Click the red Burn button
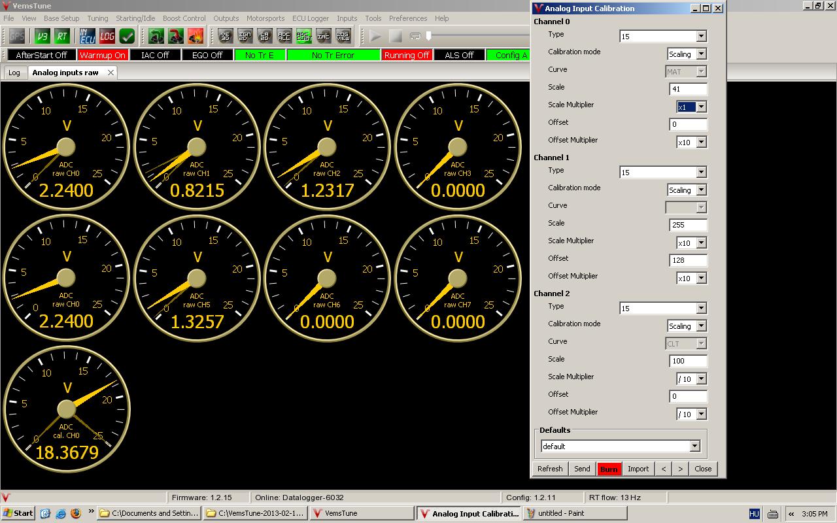This screenshot has width=837, height=523. (x=609, y=469)
